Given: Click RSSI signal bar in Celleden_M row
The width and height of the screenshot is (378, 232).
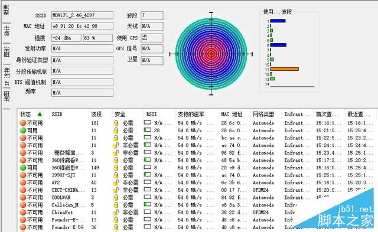Looking at the screenshot, I should click(x=148, y=204).
